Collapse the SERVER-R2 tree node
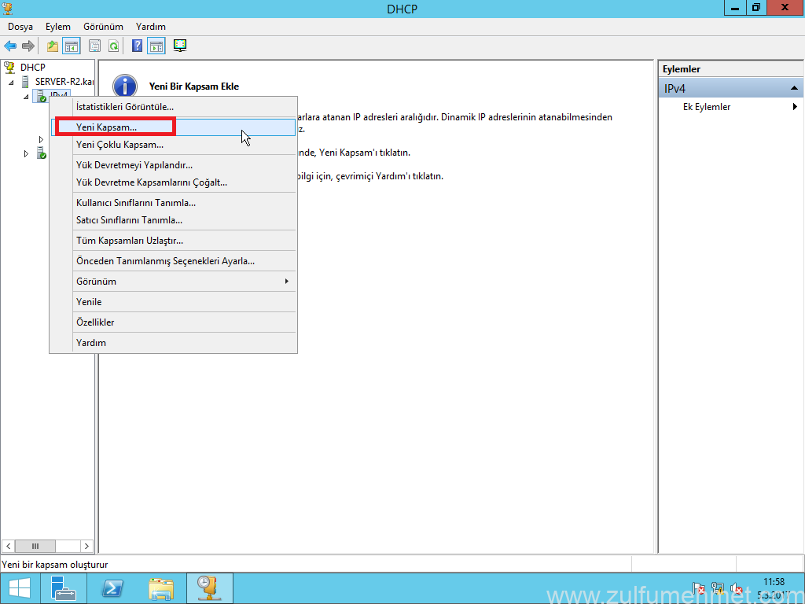805x604 pixels. 12,83
